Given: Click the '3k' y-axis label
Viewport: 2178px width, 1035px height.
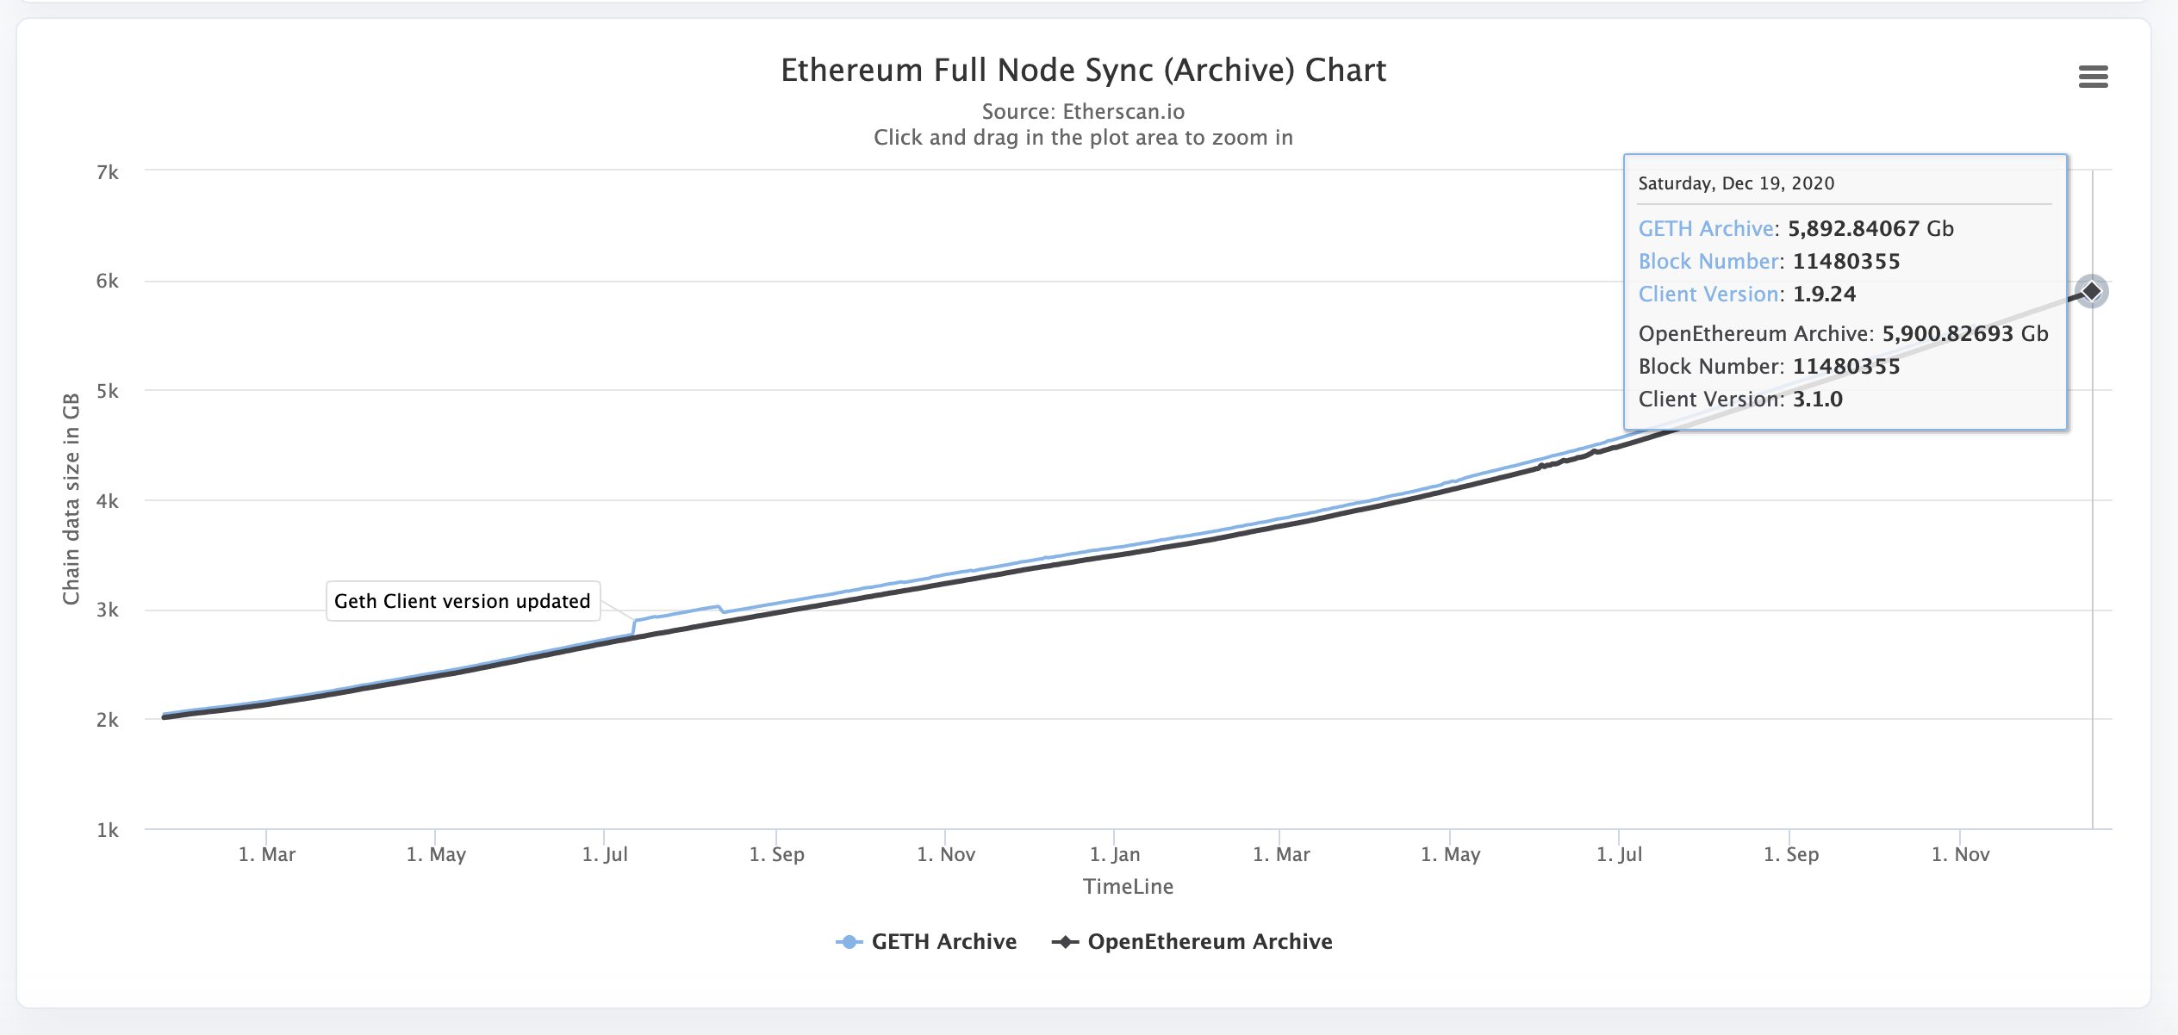Looking at the screenshot, I should pyautogui.click(x=108, y=610).
